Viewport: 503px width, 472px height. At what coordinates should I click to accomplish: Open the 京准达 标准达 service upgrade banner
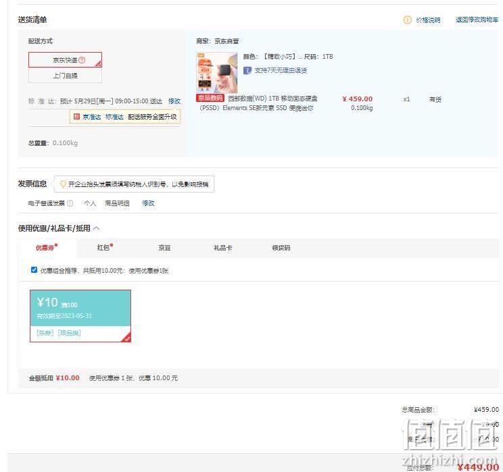(125, 117)
